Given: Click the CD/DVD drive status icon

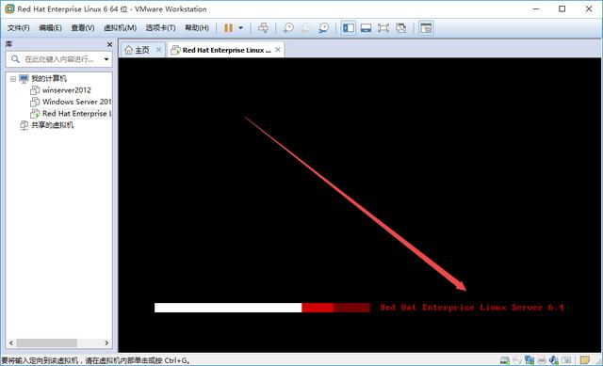Looking at the screenshot, I should tap(517, 359).
